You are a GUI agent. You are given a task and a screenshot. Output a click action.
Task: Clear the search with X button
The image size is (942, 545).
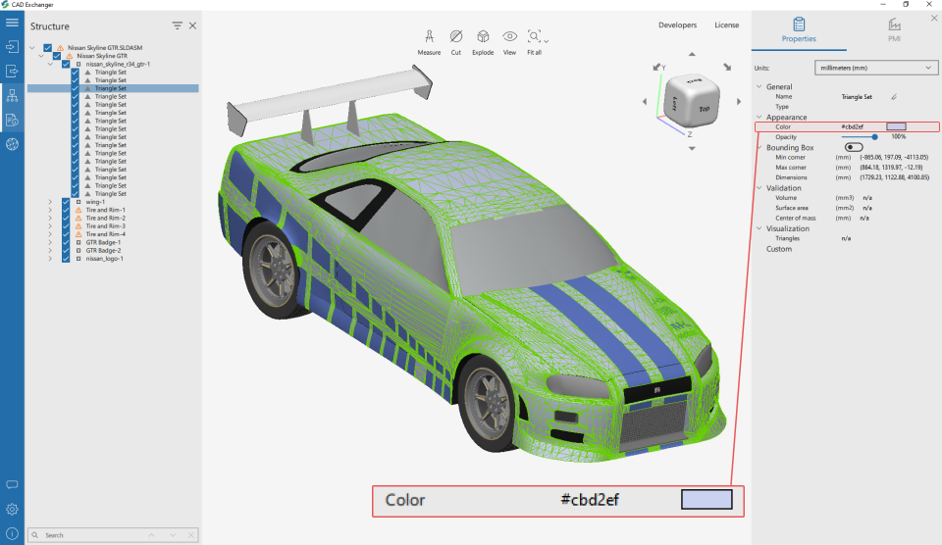pos(191,535)
